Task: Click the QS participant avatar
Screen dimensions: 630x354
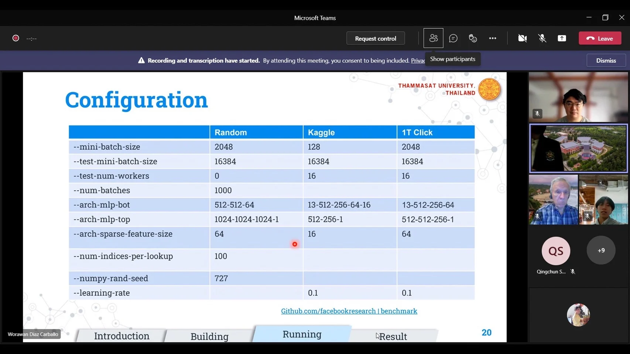Action: coord(556,251)
